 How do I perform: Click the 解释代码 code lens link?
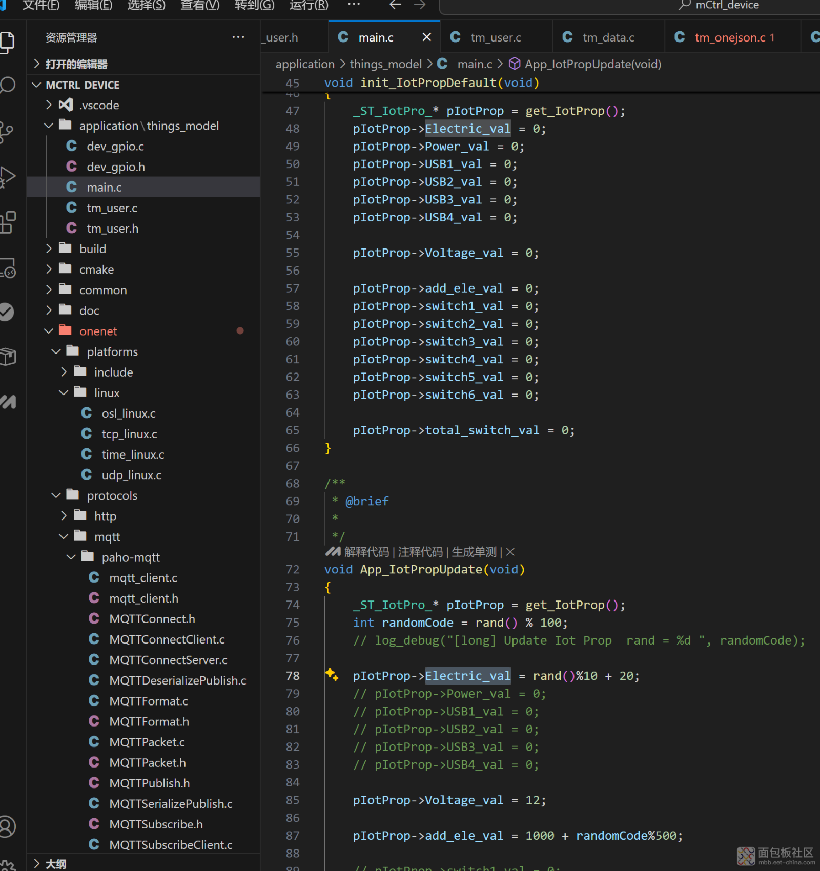pyautogui.click(x=366, y=552)
